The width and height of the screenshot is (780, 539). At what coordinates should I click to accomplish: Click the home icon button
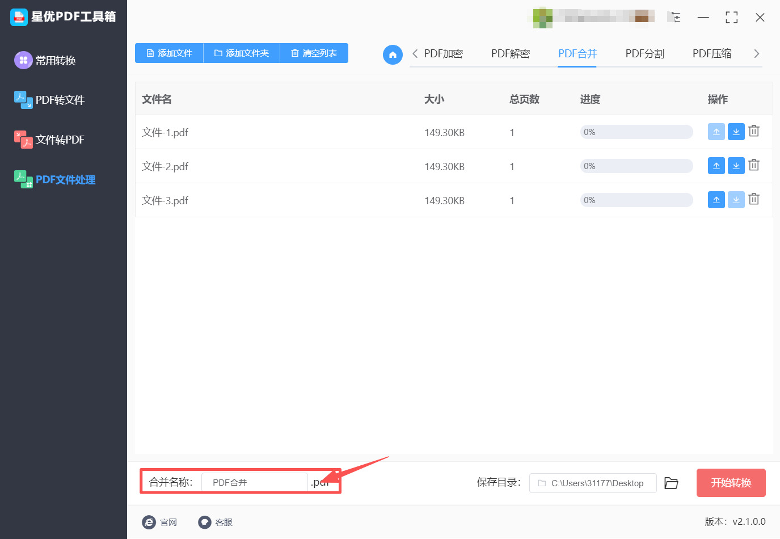click(393, 54)
